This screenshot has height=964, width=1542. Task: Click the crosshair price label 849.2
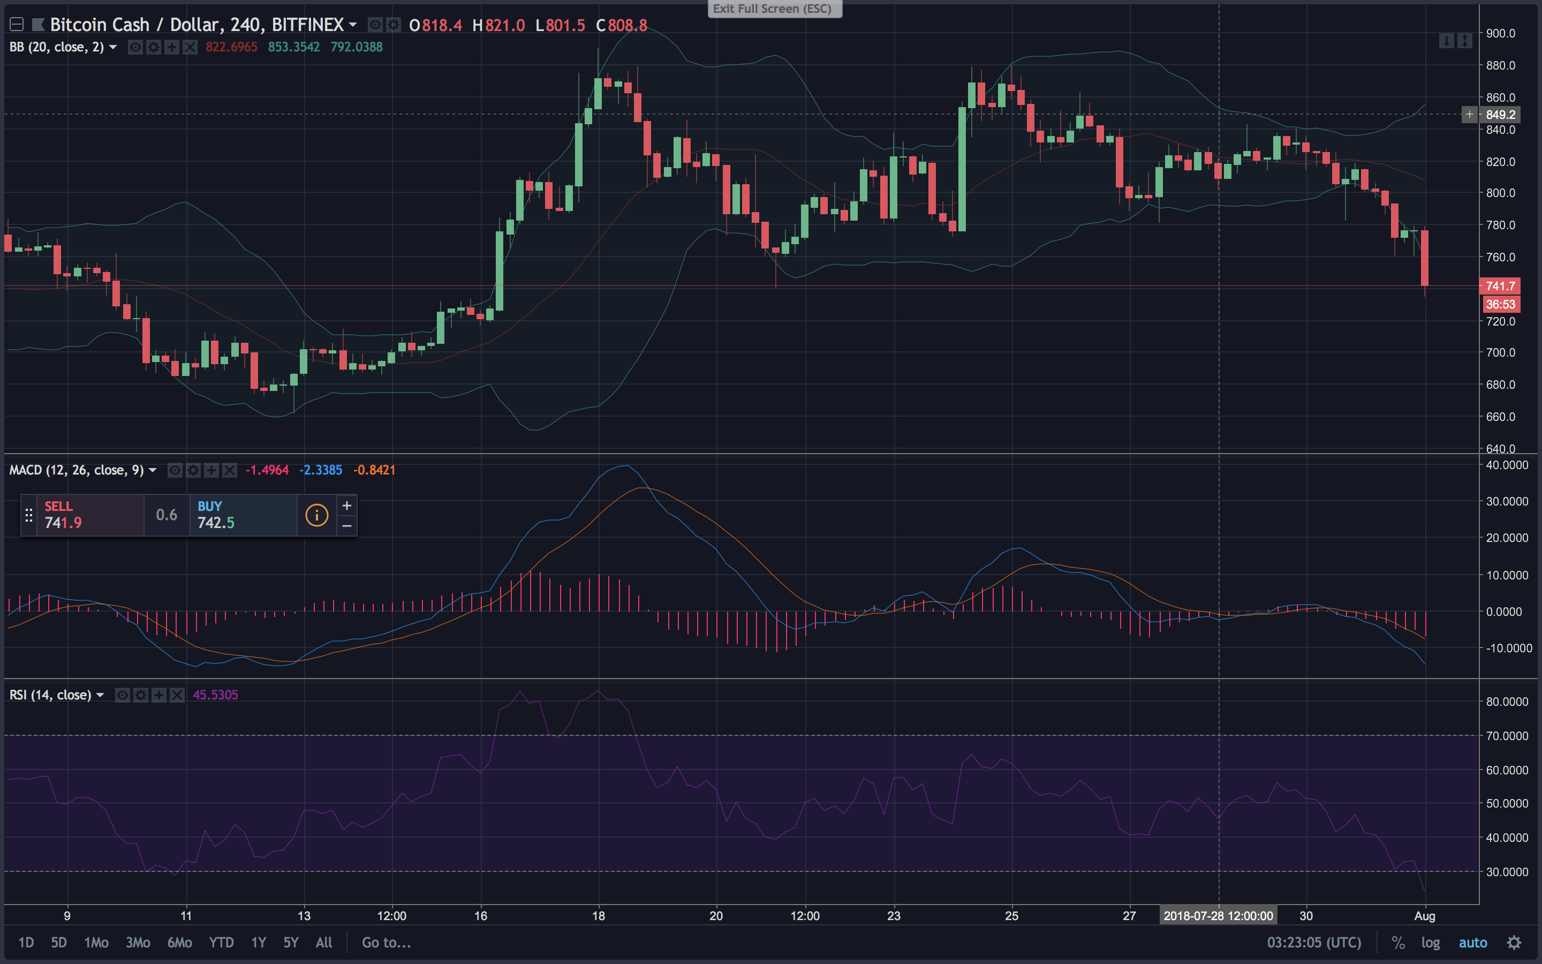pos(1501,115)
